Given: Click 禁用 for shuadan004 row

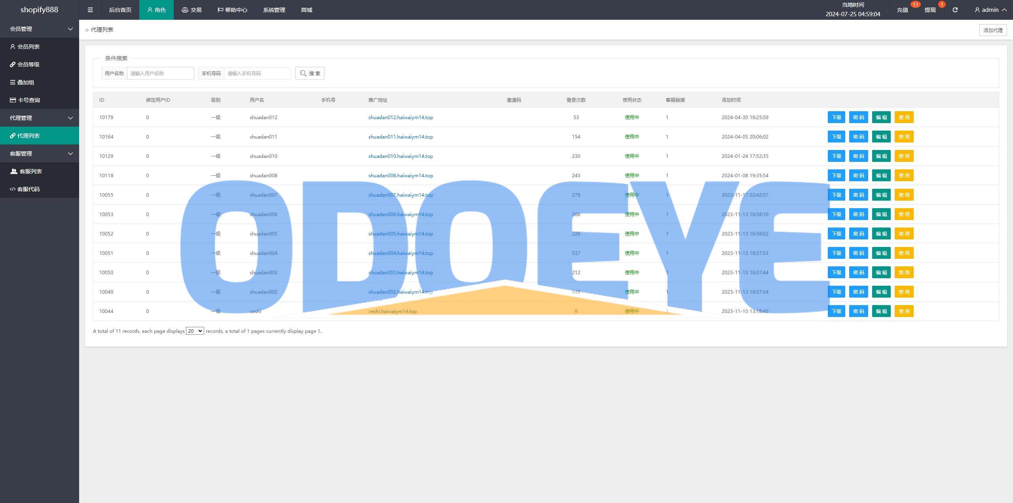Looking at the screenshot, I should [904, 253].
